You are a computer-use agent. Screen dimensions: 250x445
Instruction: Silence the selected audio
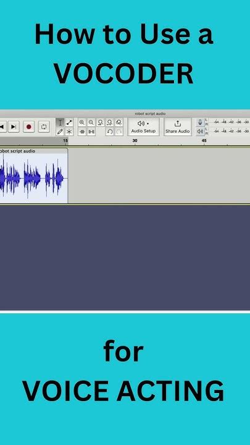[x=91, y=132]
